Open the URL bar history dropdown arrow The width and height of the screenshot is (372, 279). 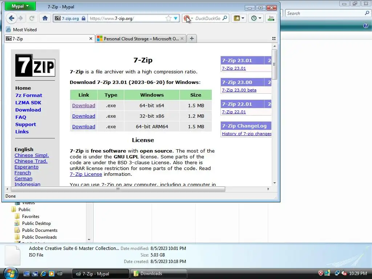(x=175, y=18)
